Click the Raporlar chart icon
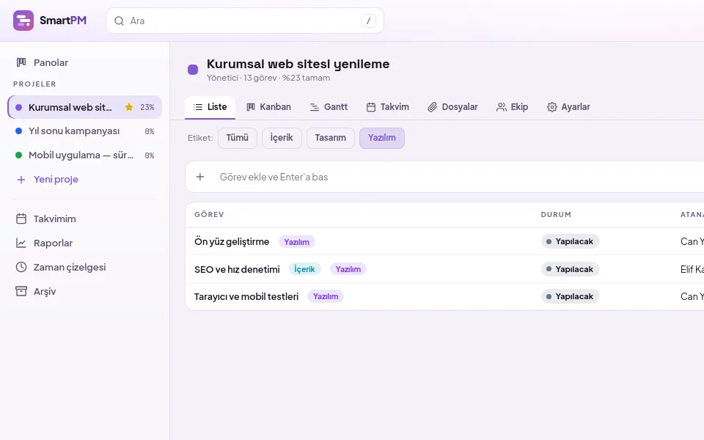 [x=21, y=243]
